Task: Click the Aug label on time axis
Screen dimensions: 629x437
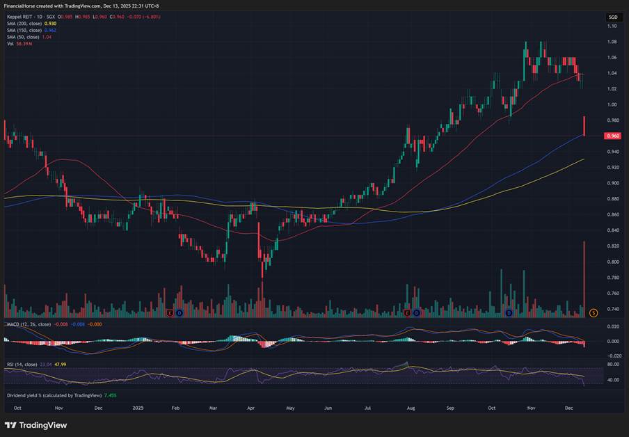Action: [411, 409]
